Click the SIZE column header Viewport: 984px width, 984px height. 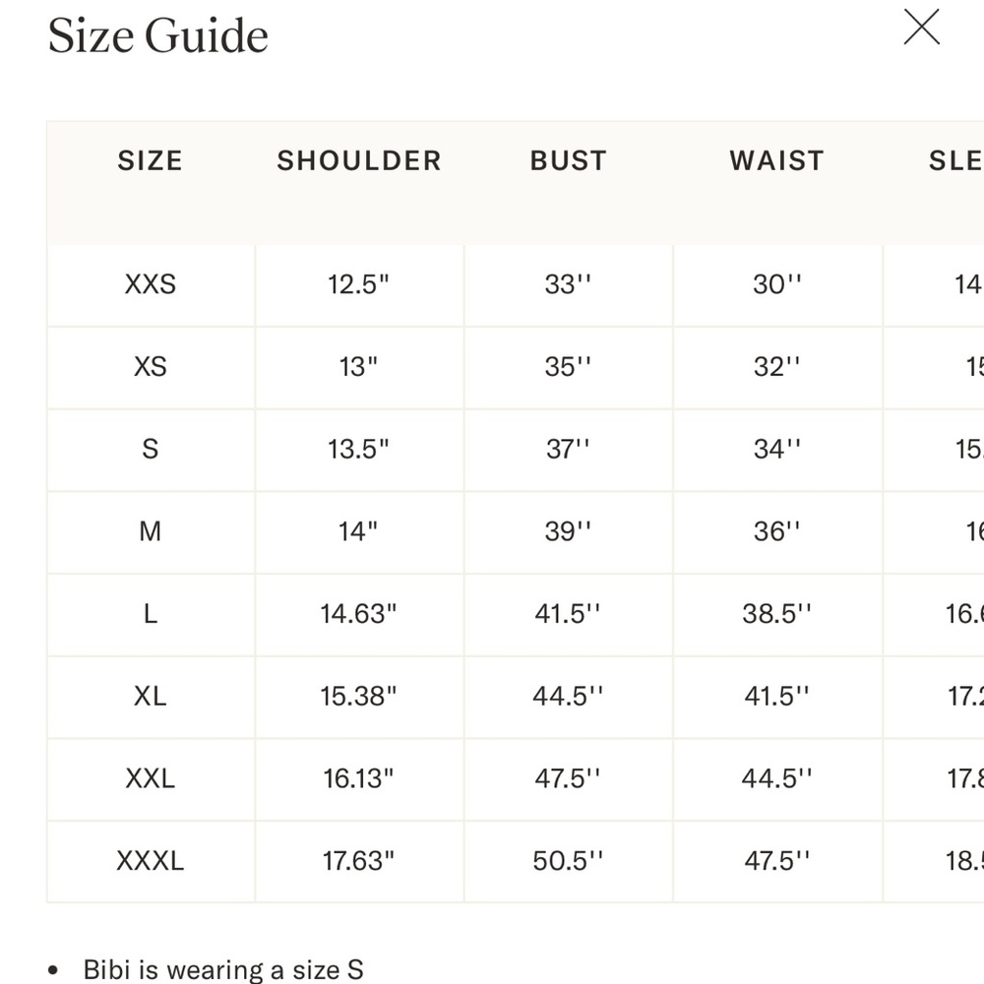click(x=151, y=160)
